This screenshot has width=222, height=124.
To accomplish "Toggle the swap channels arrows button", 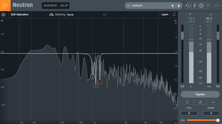I will point(213,102).
